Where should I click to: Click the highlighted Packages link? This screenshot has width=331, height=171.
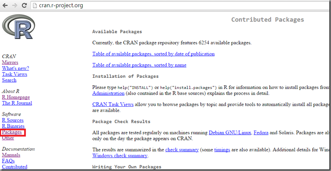click(12, 132)
